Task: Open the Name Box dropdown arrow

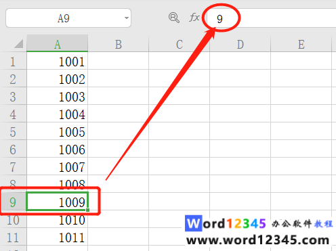Action: tap(127, 18)
